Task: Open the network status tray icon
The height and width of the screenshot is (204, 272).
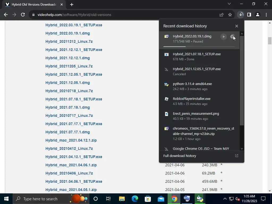Action: (x=231, y=199)
